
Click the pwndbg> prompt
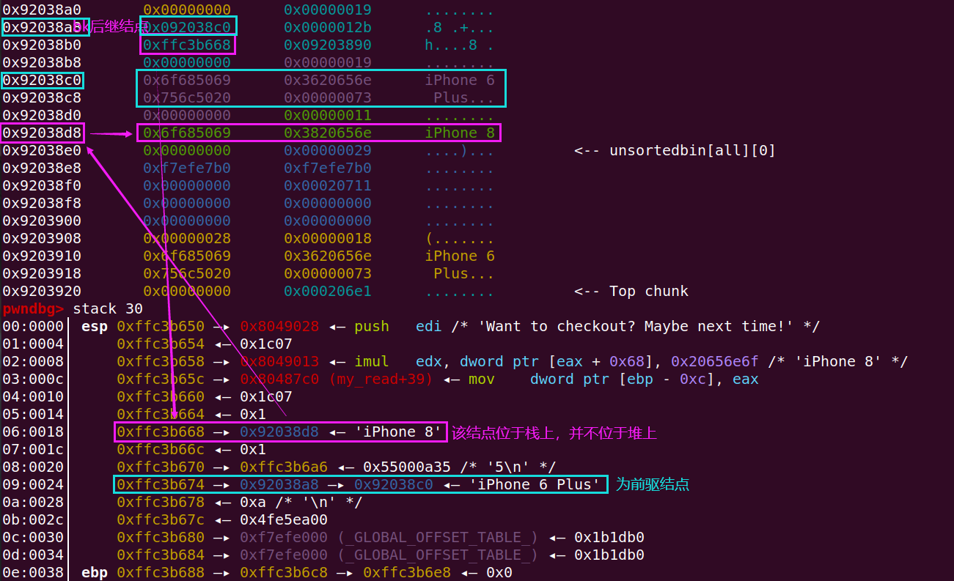coord(33,309)
